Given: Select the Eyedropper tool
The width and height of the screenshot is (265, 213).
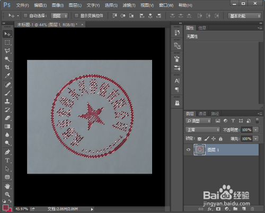Looking at the screenshot, I should pos(7,76).
